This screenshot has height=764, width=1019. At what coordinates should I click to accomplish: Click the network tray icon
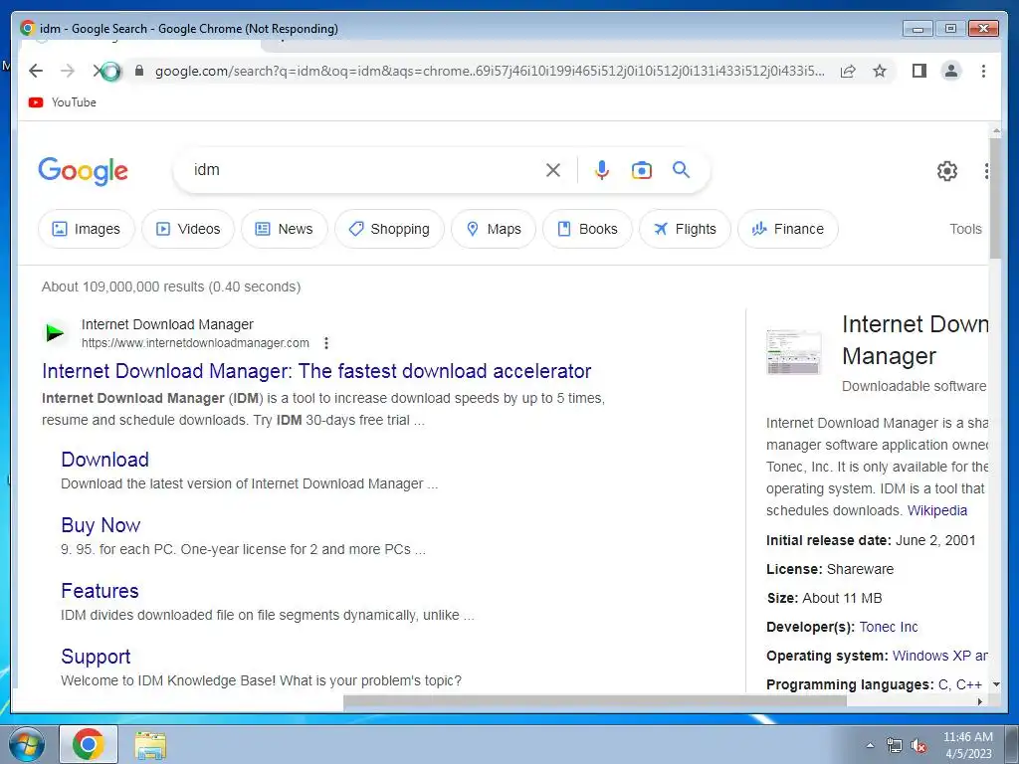click(895, 745)
